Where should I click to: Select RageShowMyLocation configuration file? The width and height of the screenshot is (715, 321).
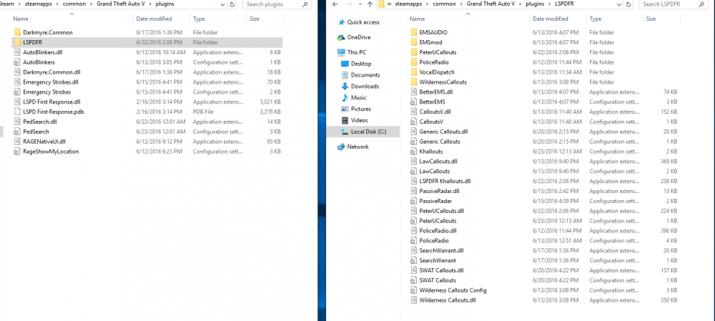click(51, 152)
